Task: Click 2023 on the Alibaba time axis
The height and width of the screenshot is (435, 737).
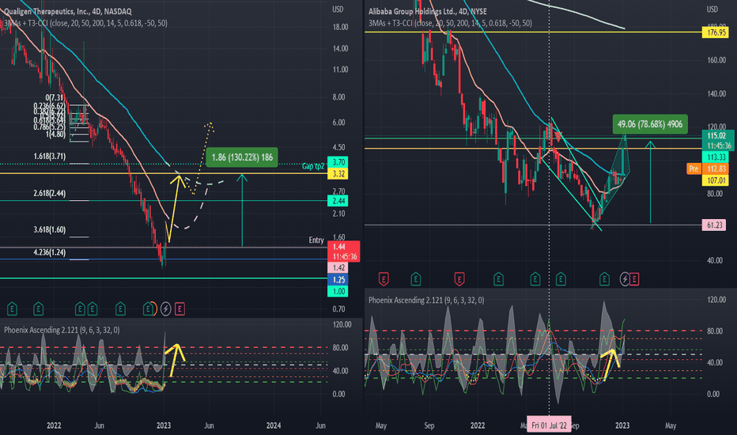Action: pyautogui.click(x=622, y=426)
